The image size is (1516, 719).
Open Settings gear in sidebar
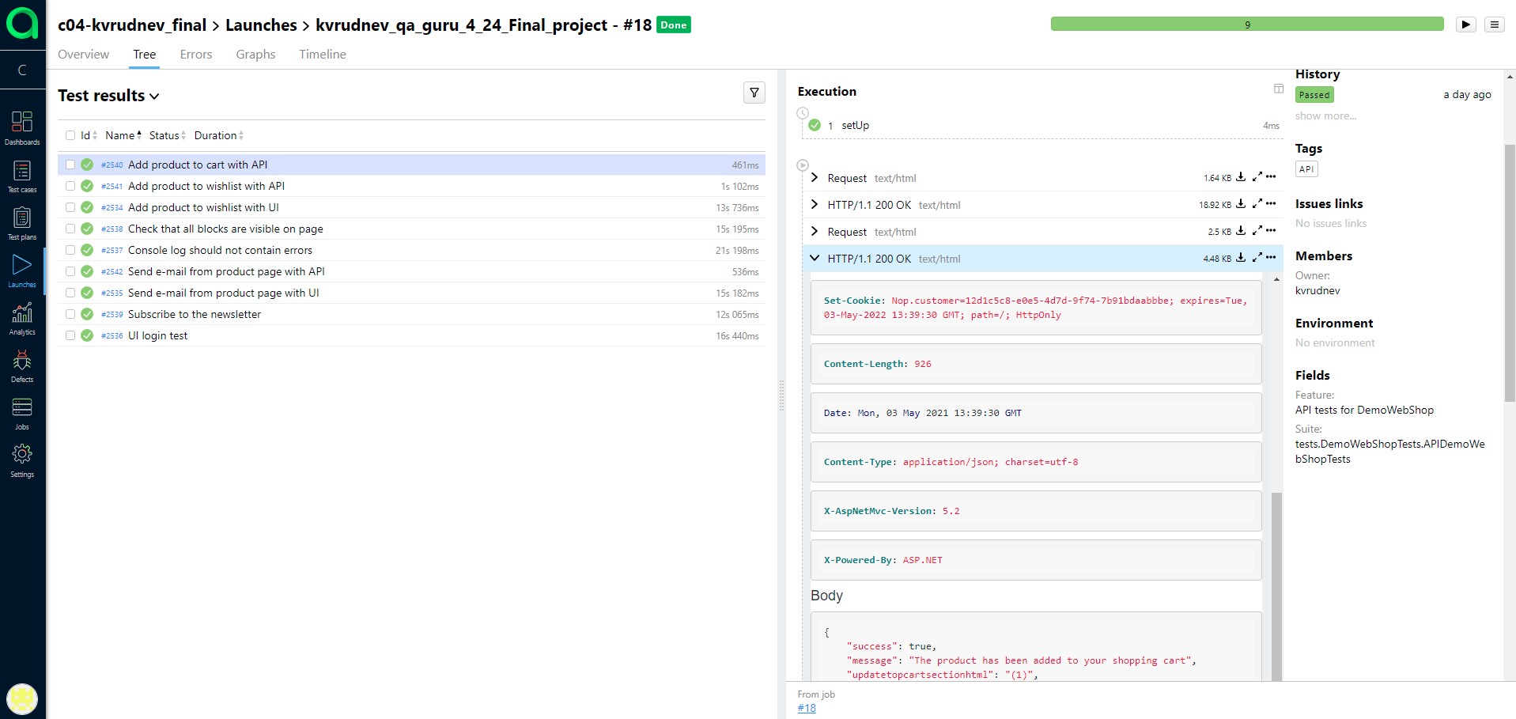tap(22, 461)
